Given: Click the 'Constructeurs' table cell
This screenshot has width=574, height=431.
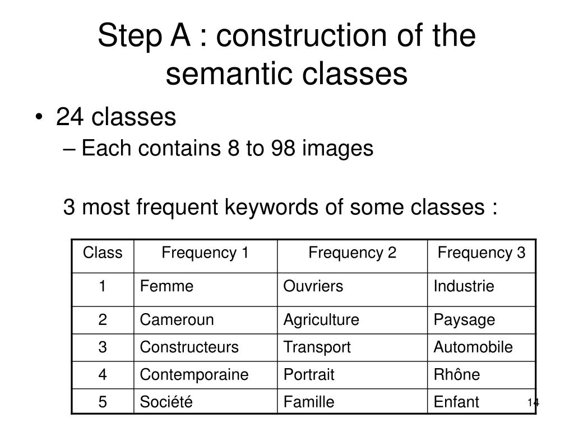Looking at the screenshot, I should tap(206, 347).
